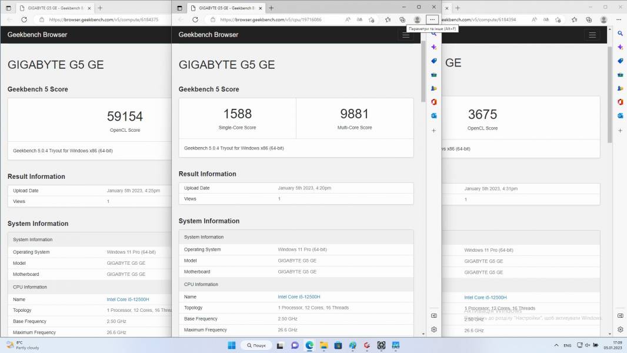Refresh page in middle Edge window
Image resolution: width=627 pixels, height=353 pixels.
tap(195, 19)
